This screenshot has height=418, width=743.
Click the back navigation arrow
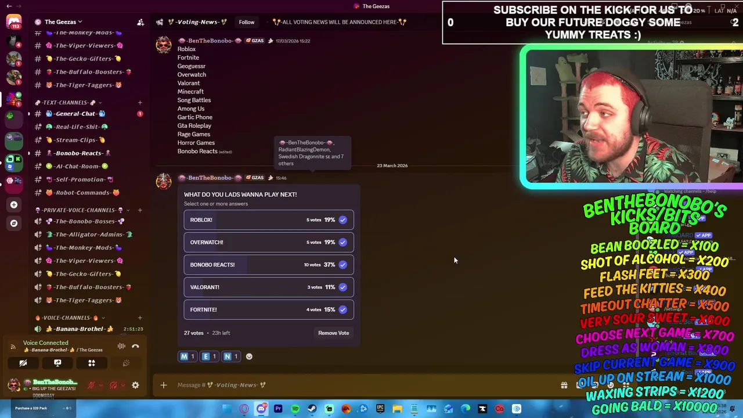(9, 6)
